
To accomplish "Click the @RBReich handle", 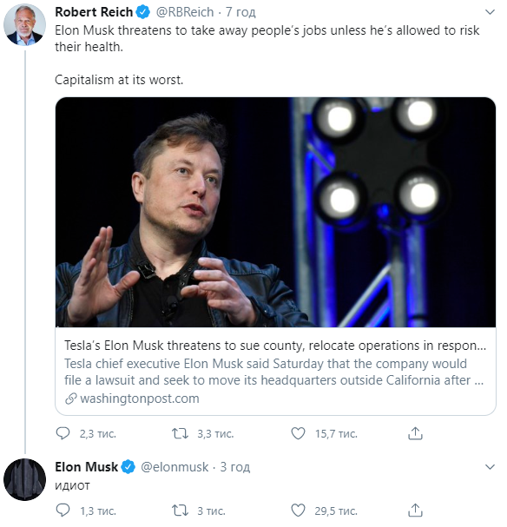I will click(x=185, y=12).
